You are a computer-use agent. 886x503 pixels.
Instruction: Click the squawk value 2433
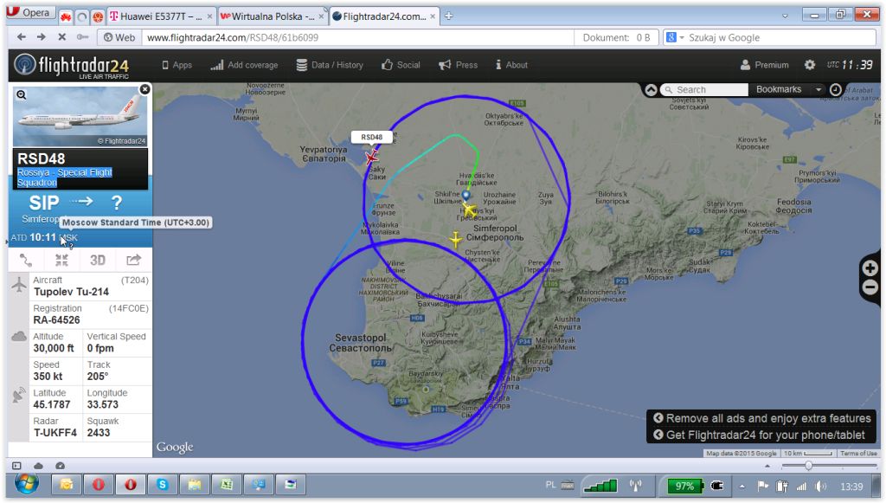point(99,433)
